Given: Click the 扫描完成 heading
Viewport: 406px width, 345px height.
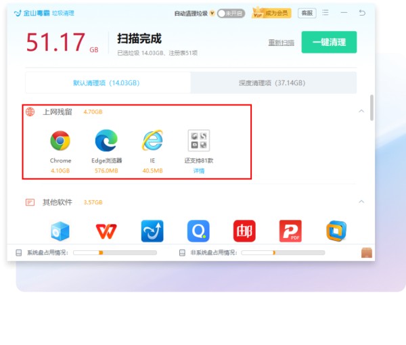Looking at the screenshot, I should pos(139,39).
